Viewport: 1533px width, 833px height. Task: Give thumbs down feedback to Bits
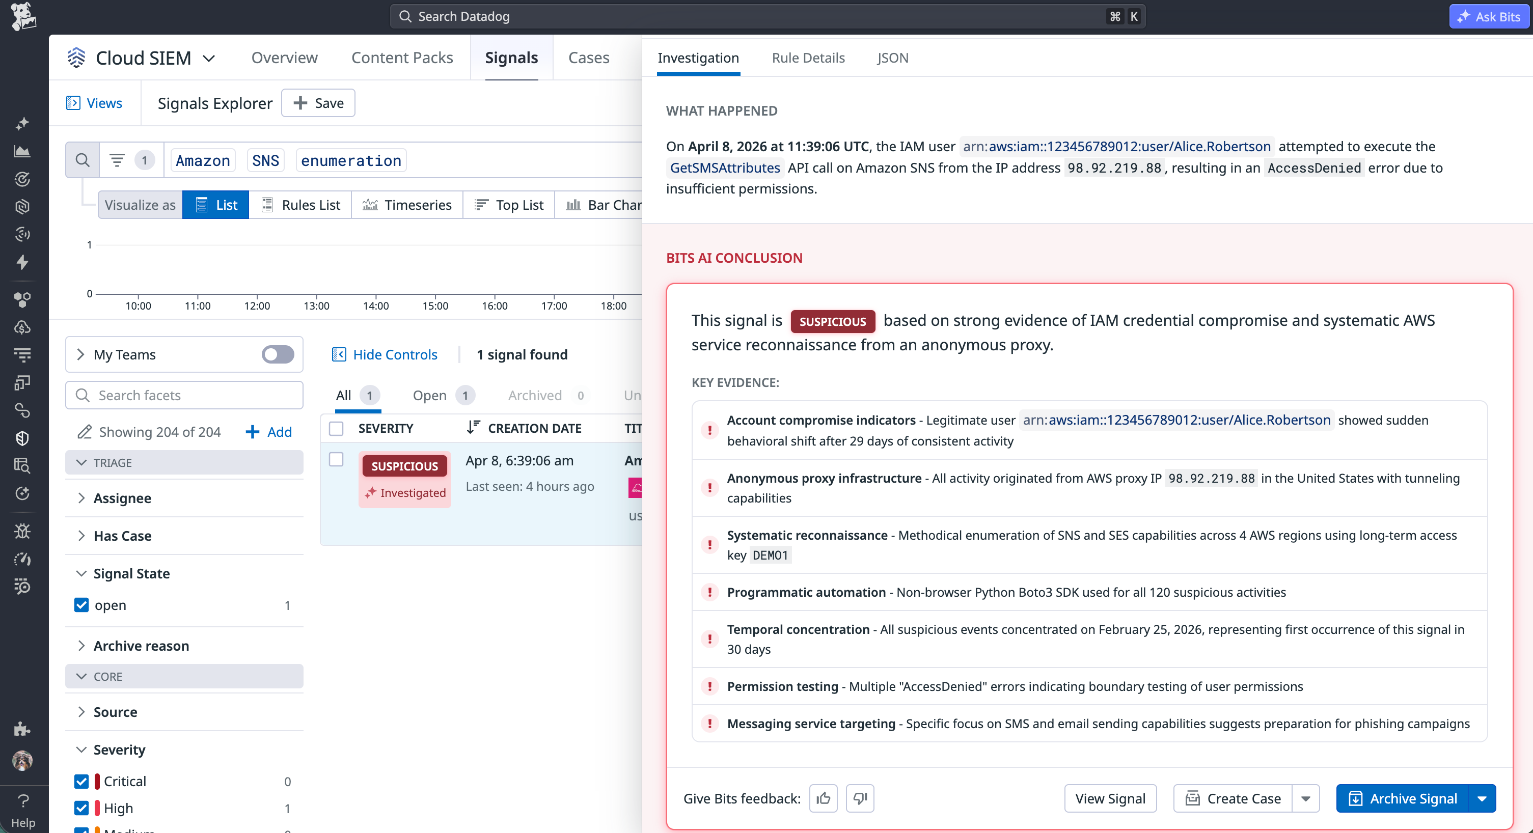point(860,798)
